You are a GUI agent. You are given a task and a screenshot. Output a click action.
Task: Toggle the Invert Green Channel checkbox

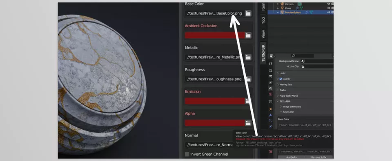(187, 154)
